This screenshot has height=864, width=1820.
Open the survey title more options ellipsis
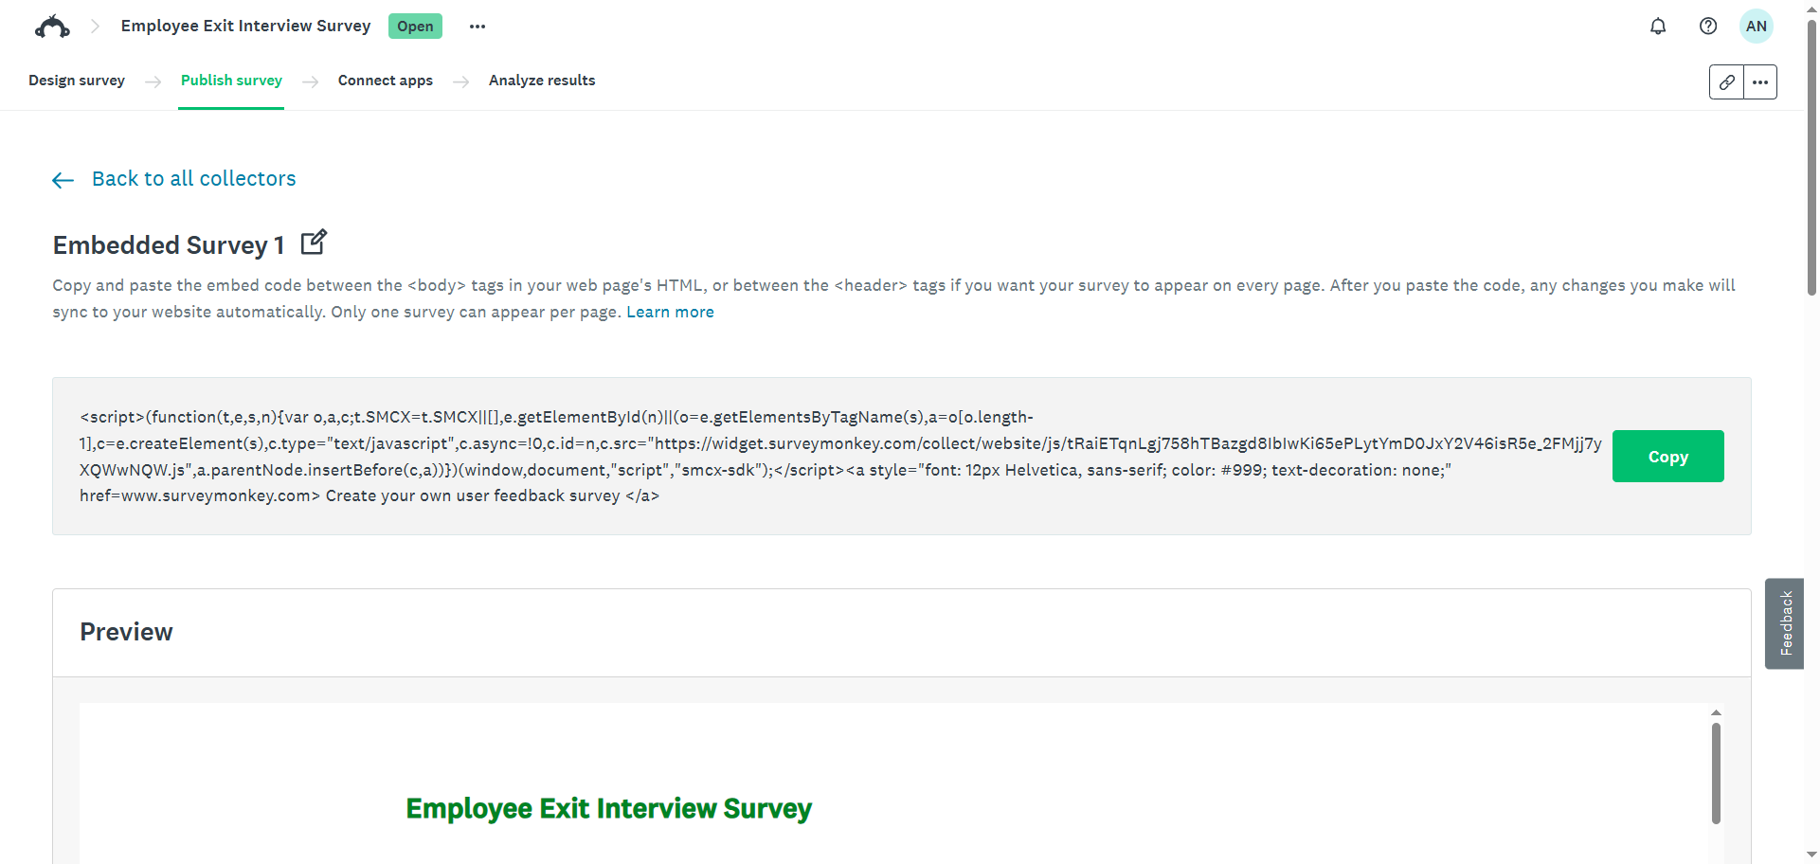click(x=478, y=27)
